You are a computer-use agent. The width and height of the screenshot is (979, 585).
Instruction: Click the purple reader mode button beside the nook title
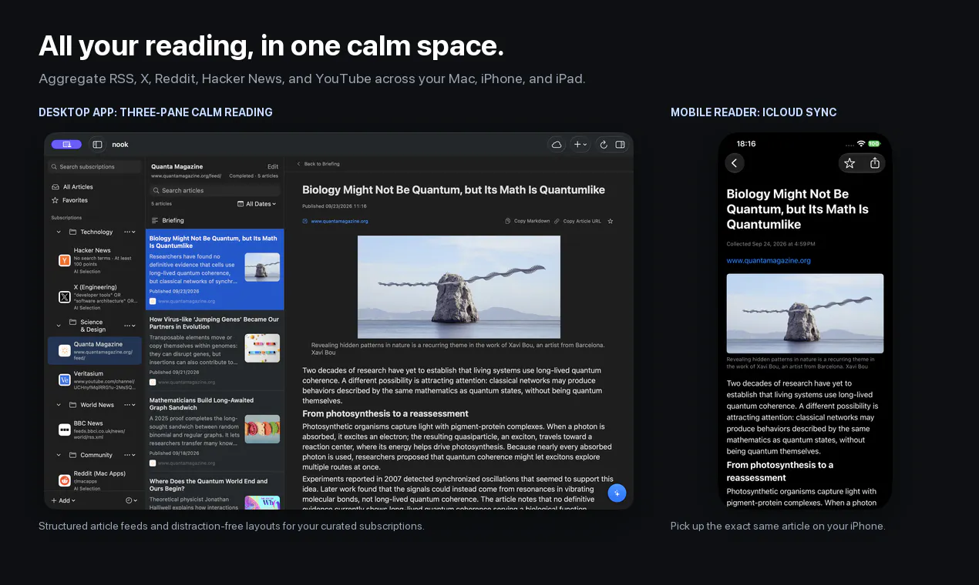coord(66,144)
